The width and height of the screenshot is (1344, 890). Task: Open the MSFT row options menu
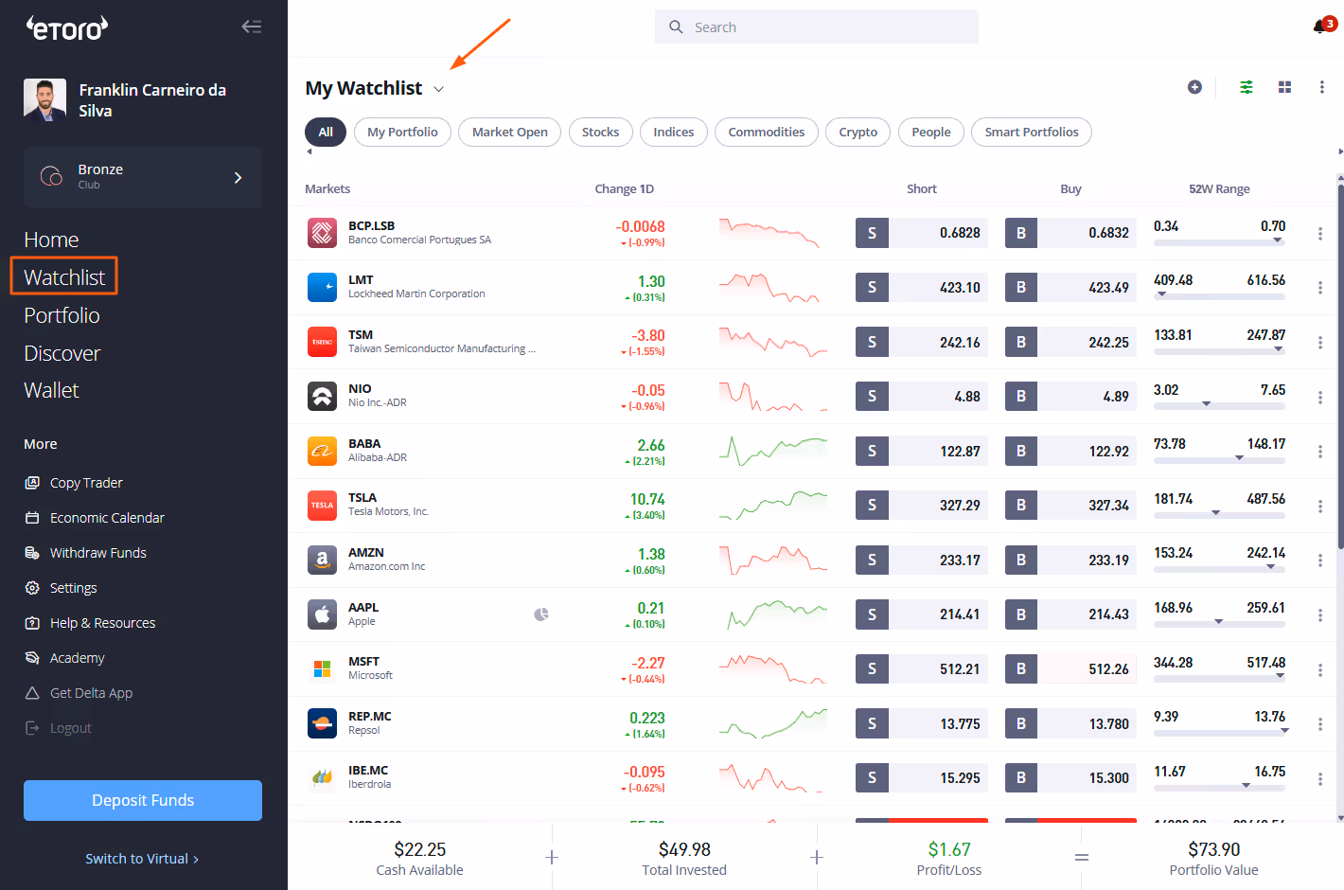click(1320, 670)
